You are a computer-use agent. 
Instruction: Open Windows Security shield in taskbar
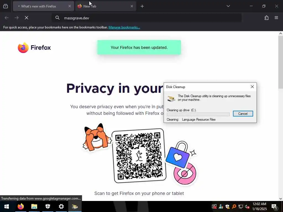coord(48,206)
